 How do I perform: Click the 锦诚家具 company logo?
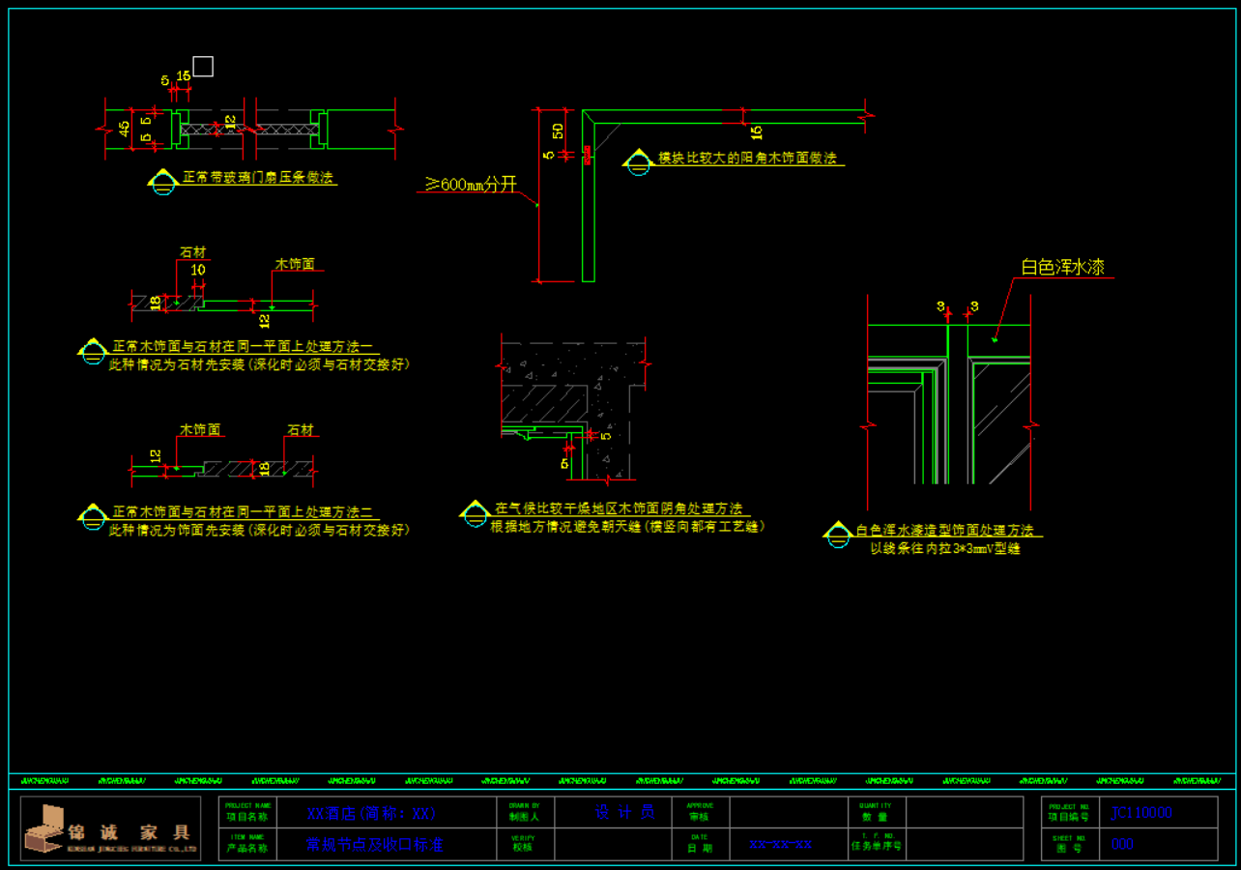pyautogui.click(x=110, y=829)
